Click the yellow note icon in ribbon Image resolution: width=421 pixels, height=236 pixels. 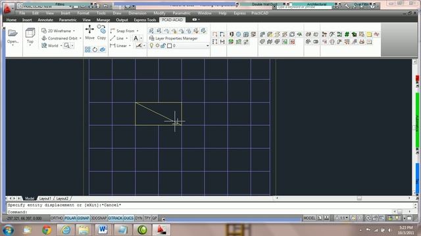coord(369,34)
